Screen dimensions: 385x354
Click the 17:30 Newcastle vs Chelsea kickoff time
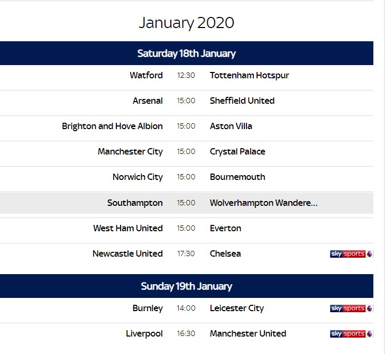186,253
